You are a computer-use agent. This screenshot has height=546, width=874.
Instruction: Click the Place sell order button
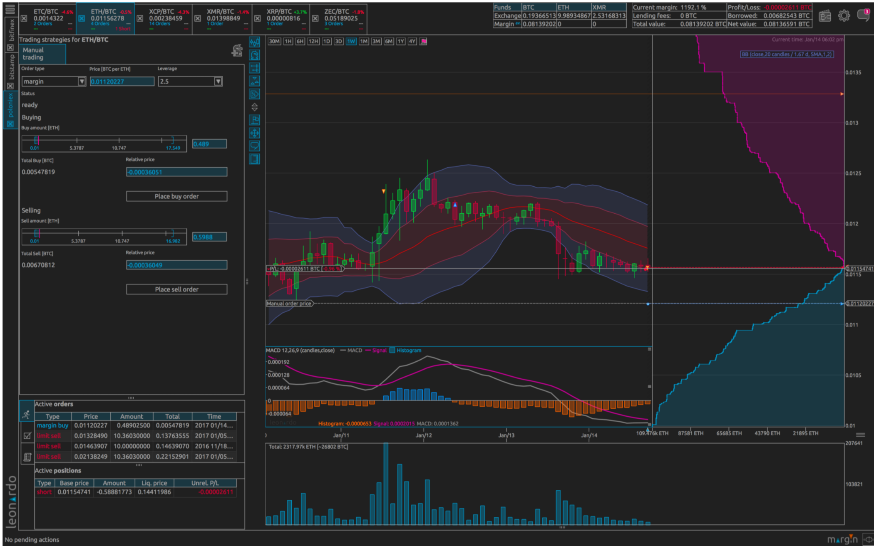(176, 289)
